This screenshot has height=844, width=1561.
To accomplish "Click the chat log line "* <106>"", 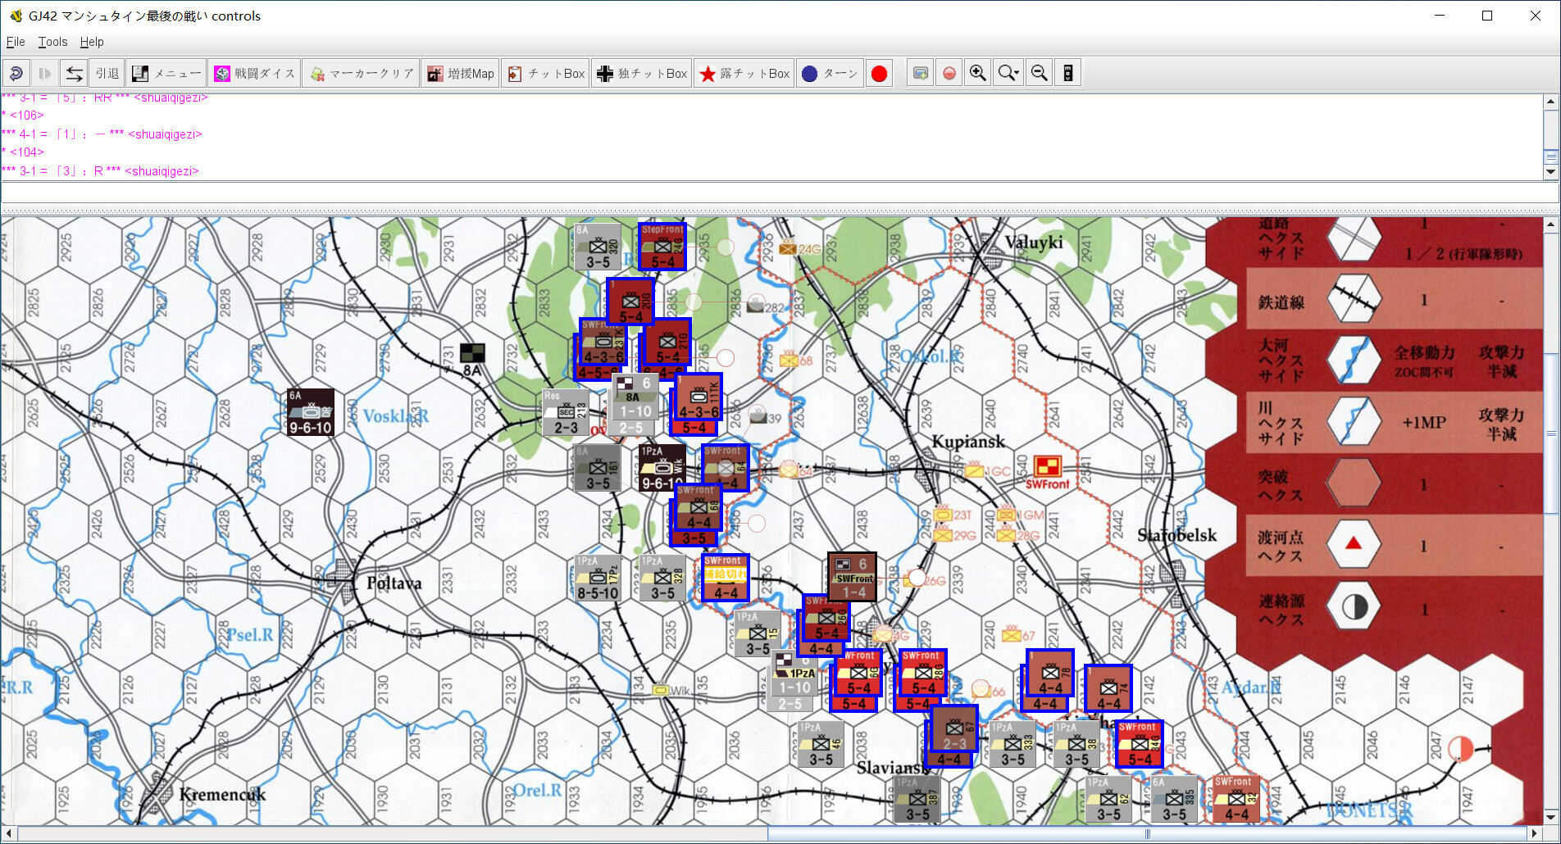I will pyautogui.click(x=23, y=116).
